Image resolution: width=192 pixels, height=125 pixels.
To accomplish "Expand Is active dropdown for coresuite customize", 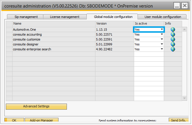I will (x=161, y=39).
